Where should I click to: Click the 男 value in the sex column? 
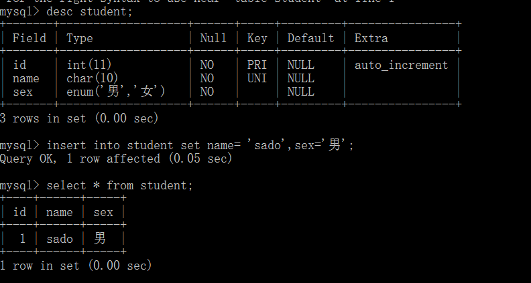pos(100,239)
